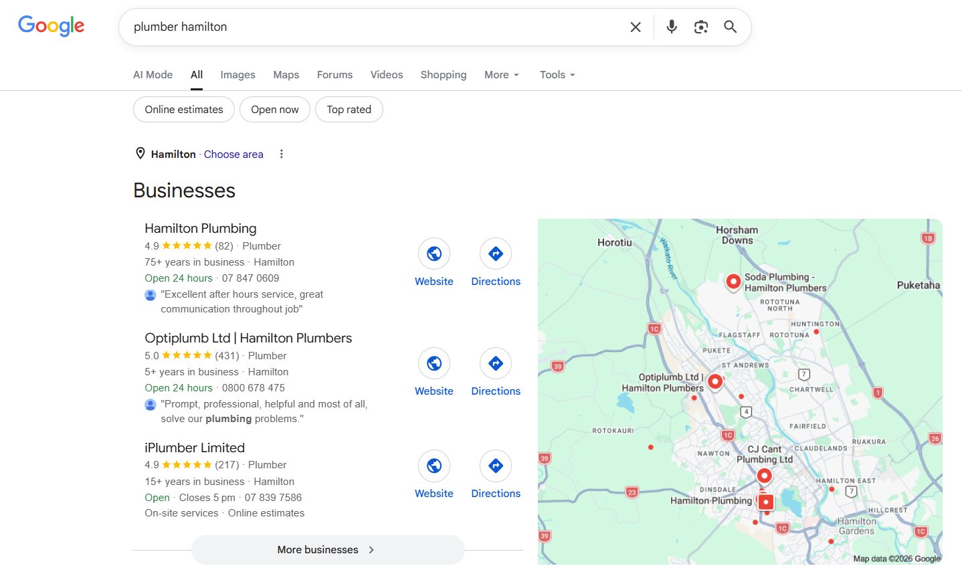
Task: Open the Tools dropdown
Action: click(x=557, y=75)
